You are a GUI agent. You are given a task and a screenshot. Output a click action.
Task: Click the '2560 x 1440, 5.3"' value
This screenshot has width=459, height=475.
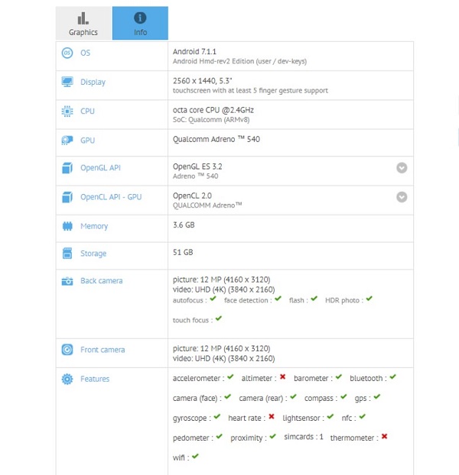(203, 81)
